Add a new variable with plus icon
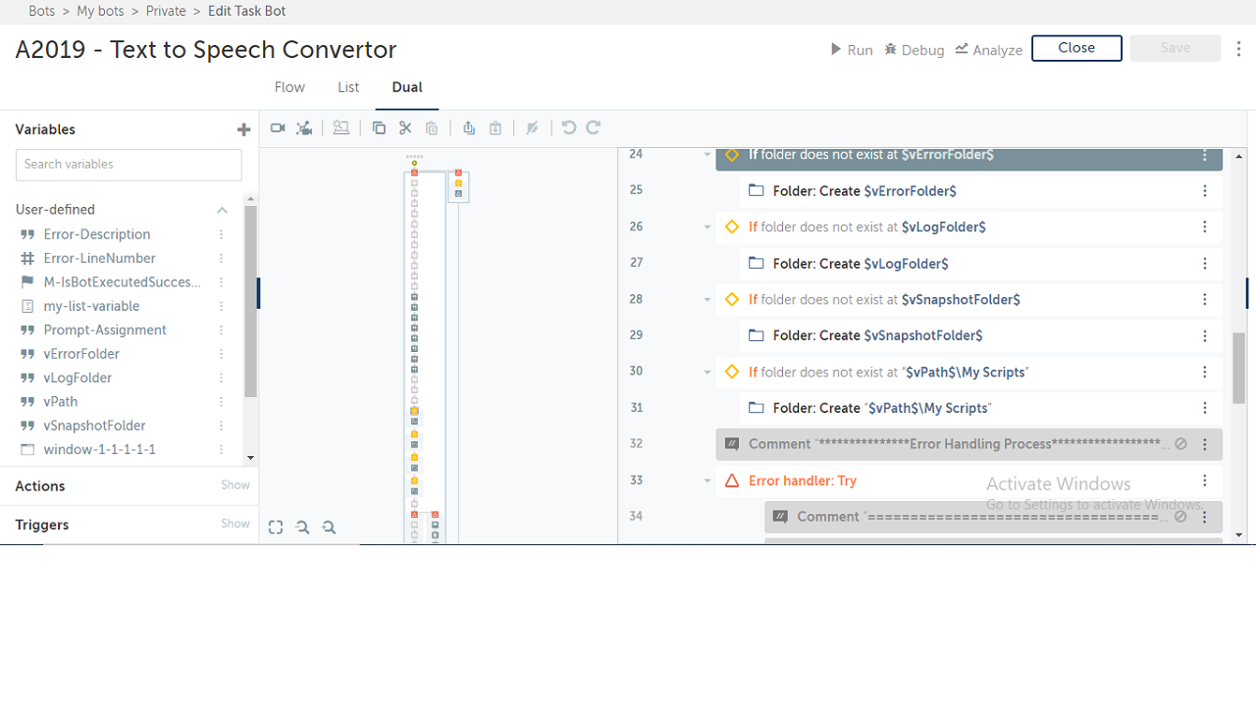This screenshot has height=706, width=1256. coord(243,129)
